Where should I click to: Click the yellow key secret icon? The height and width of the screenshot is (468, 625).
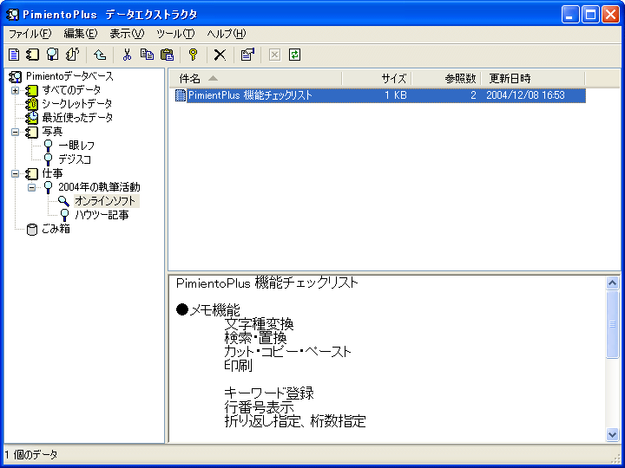(x=194, y=55)
